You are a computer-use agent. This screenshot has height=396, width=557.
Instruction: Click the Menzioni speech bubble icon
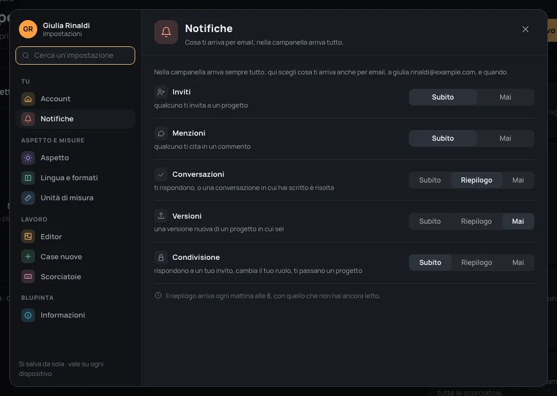(x=161, y=133)
